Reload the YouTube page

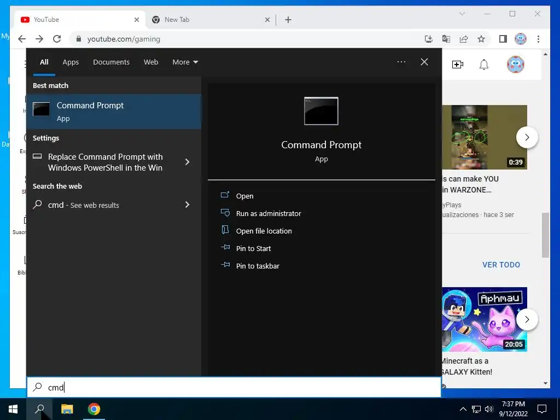coord(57,39)
